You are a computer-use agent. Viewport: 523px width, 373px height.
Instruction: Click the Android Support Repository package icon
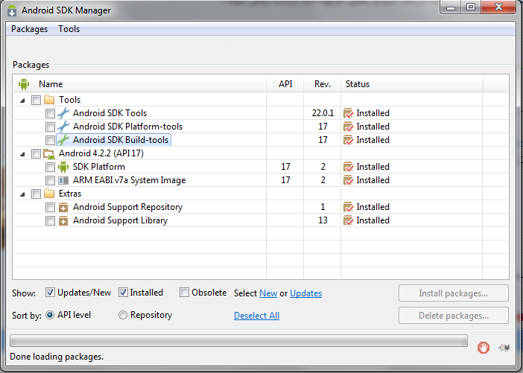(x=63, y=207)
